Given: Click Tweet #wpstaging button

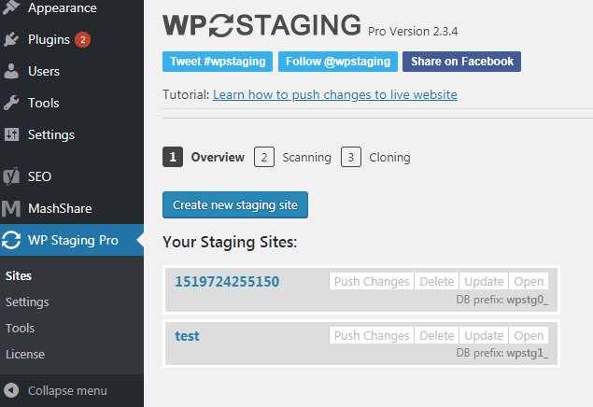Looking at the screenshot, I should [x=218, y=62].
